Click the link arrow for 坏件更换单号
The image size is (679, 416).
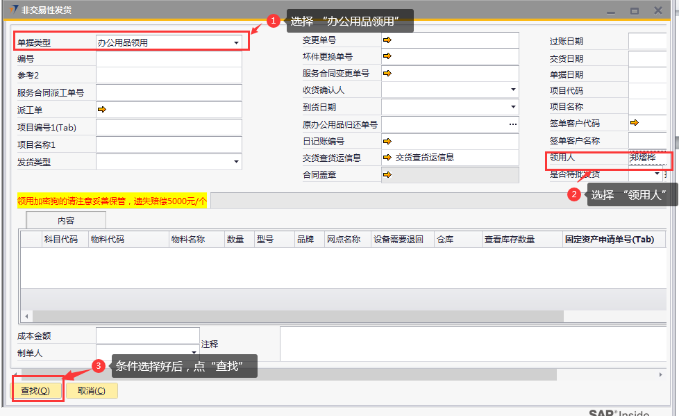(x=387, y=57)
